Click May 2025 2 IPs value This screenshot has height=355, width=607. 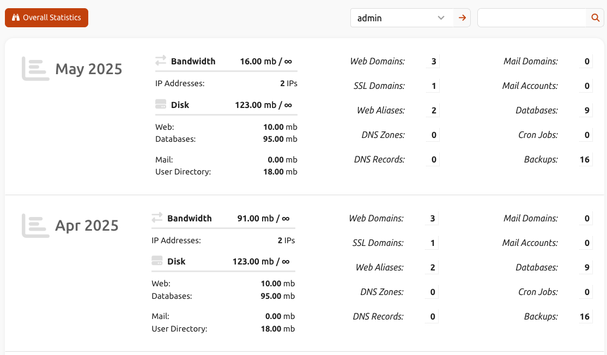(289, 83)
